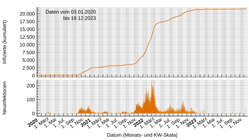
Task: Click the dark separator band between both charts
Action: tap(143, 78)
